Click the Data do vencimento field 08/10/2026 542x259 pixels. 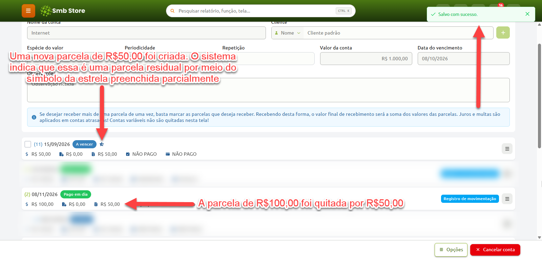click(463, 59)
